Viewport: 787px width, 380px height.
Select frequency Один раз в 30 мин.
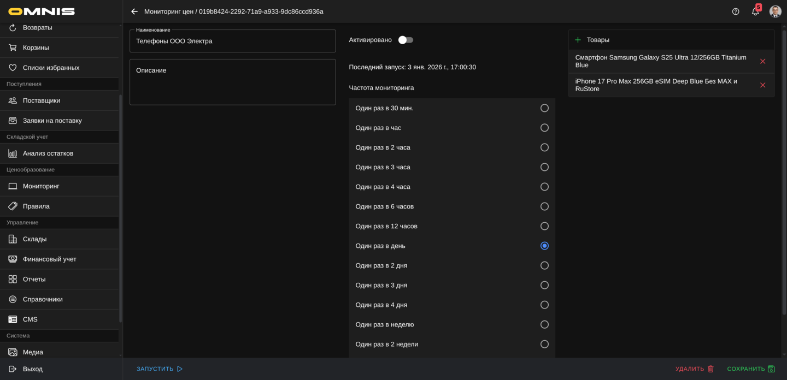click(x=544, y=108)
